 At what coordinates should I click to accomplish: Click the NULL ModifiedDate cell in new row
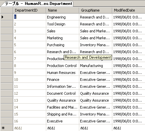(x=128, y=128)
